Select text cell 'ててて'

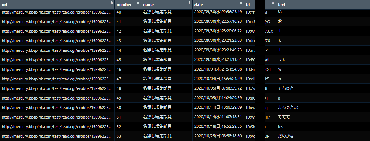tap(323, 117)
